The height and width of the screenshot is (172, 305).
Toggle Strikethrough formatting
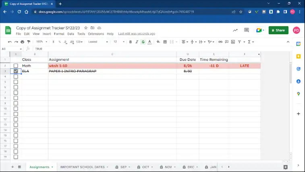143,42
